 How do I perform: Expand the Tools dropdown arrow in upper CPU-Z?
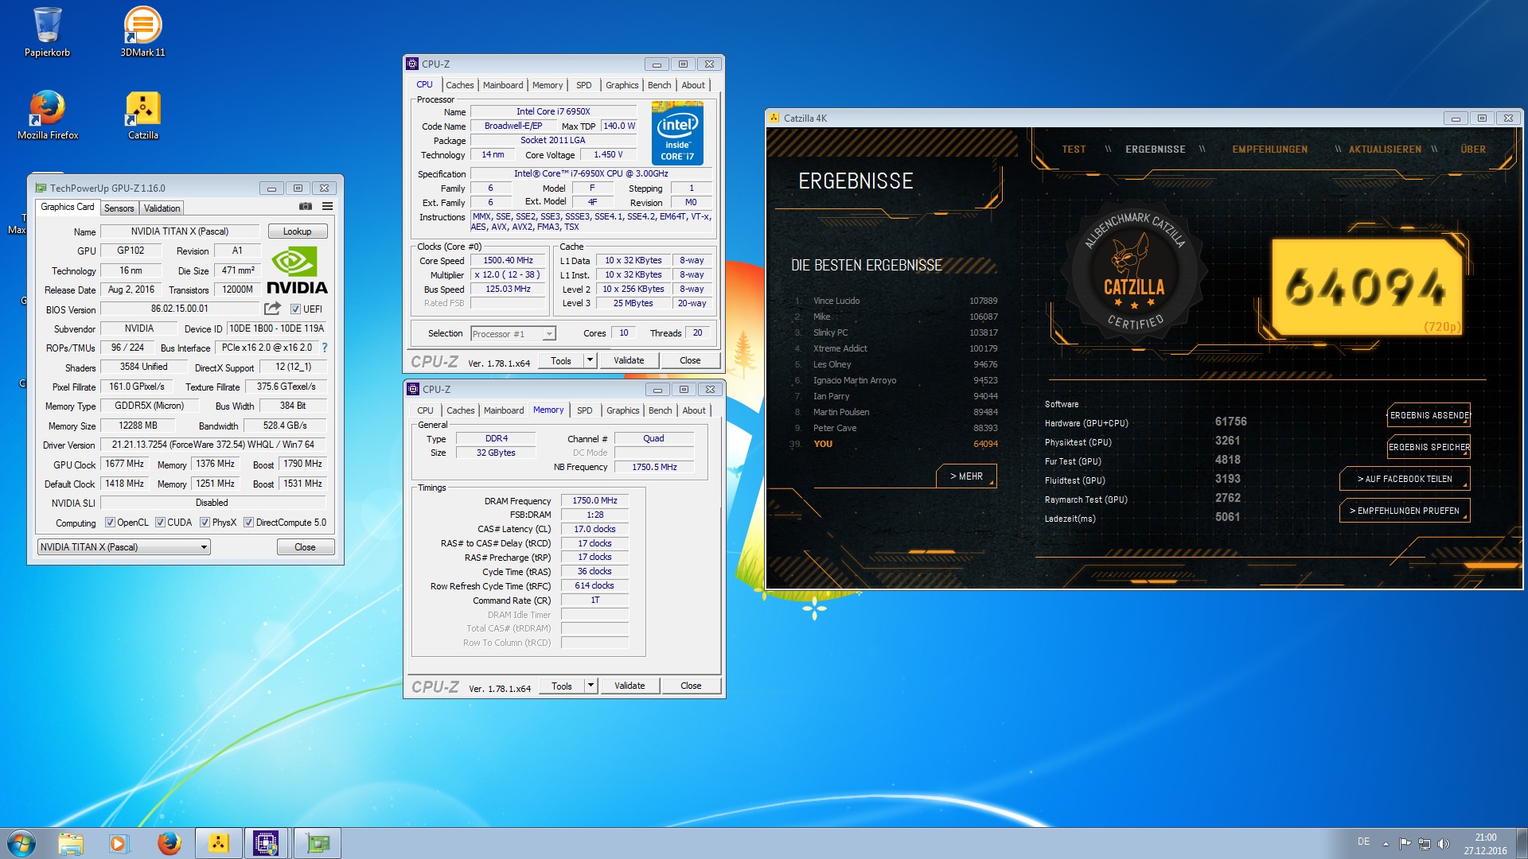(590, 360)
